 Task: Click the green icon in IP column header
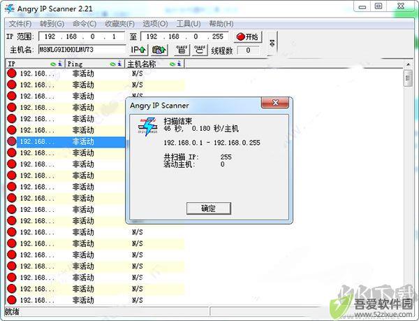pyautogui.click(x=53, y=64)
